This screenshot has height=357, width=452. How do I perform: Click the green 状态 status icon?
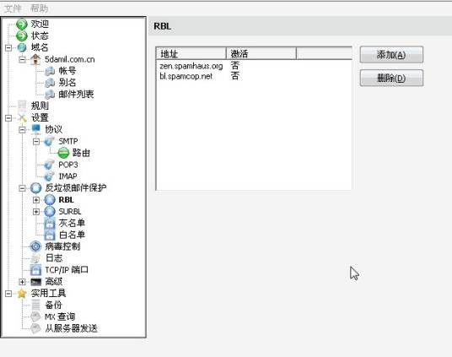(22, 35)
